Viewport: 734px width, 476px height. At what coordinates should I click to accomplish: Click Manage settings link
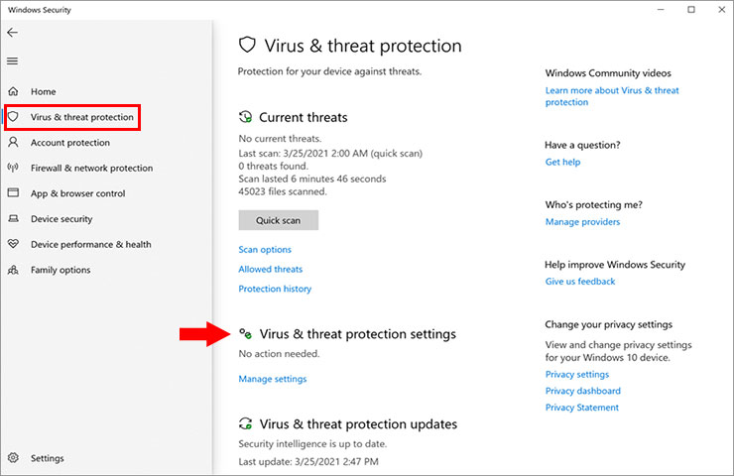click(x=273, y=379)
